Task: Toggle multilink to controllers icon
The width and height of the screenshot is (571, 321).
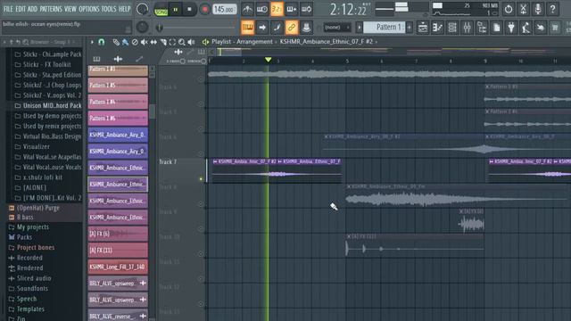Action: pyautogui.click(x=292, y=28)
